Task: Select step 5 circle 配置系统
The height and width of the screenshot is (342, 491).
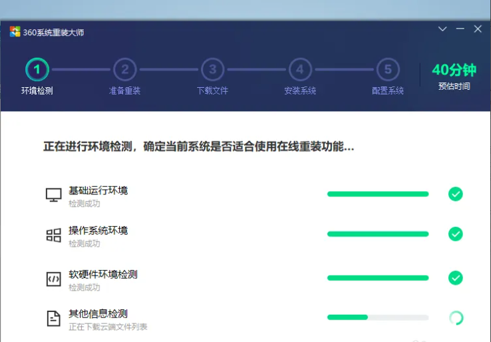Action: 388,69
